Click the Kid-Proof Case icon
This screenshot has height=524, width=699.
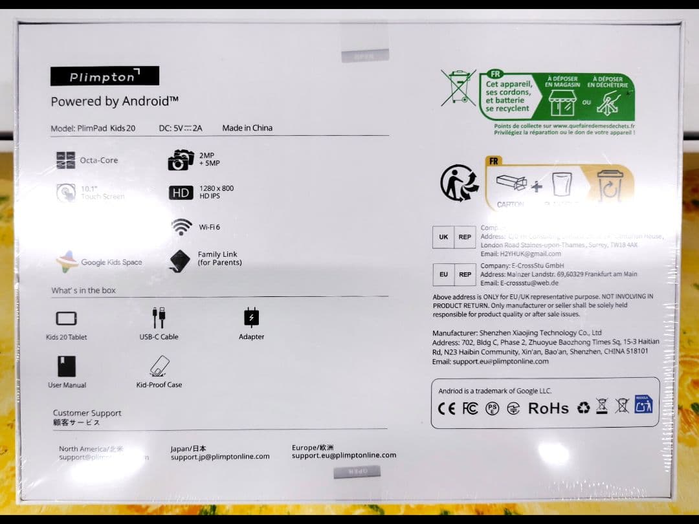point(160,366)
